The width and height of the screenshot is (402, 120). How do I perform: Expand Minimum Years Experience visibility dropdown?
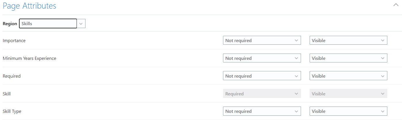[x=348, y=58]
